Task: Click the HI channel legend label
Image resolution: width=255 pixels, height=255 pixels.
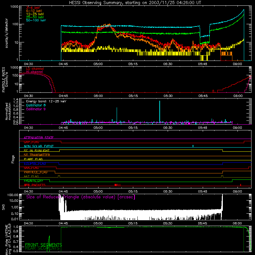Action: (35, 72)
